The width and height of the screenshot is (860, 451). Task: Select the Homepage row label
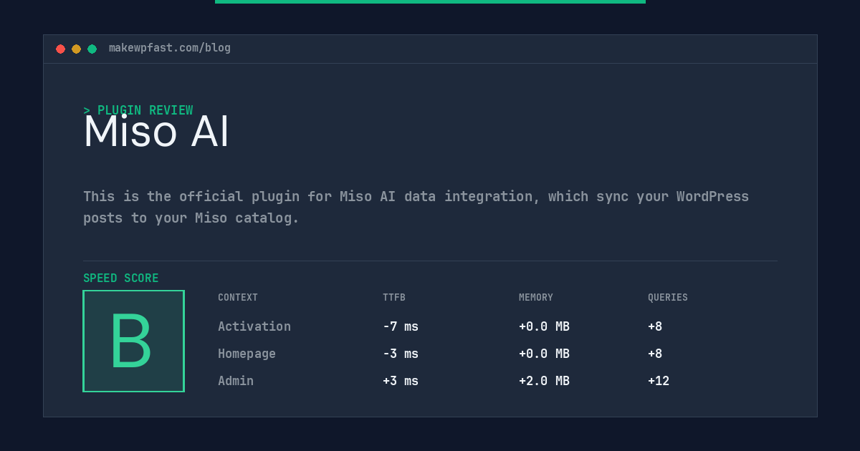[x=247, y=354]
